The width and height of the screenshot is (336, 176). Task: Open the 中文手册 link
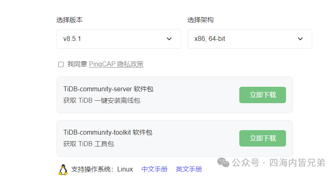[154, 169]
